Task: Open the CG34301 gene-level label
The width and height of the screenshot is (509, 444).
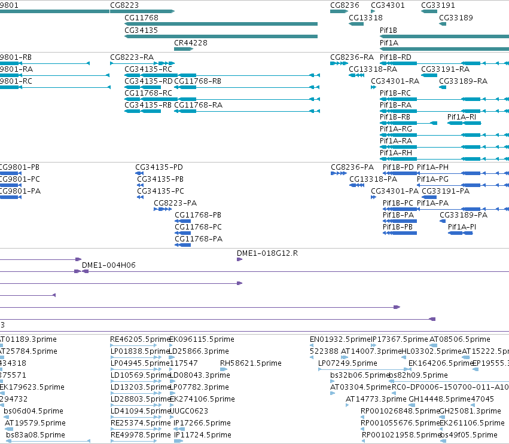Action: (388, 5)
